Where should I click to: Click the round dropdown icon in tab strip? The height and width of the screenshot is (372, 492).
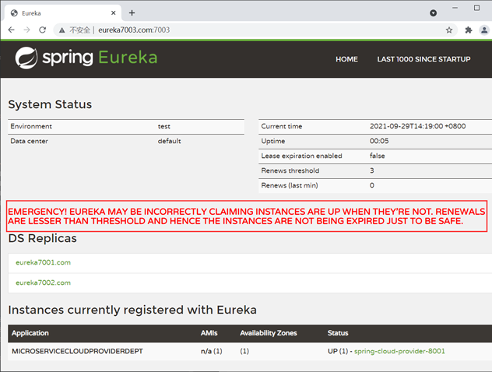(434, 13)
